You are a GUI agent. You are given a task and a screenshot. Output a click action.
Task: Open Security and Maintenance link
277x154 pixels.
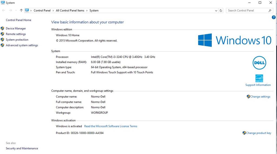pyautogui.click(x=22, y=149)
